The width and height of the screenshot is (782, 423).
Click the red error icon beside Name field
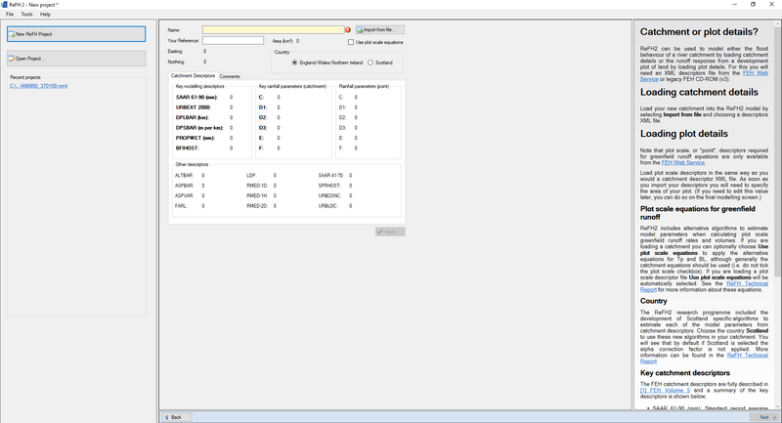tap(347, 30)
